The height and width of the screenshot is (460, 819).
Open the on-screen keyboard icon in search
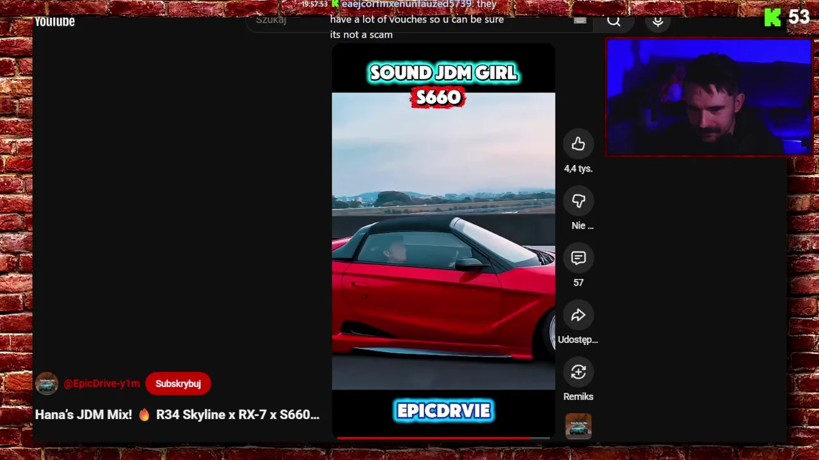point(580,21)
